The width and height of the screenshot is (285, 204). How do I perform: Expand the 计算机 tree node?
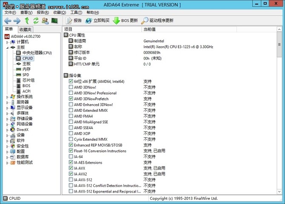8,42
